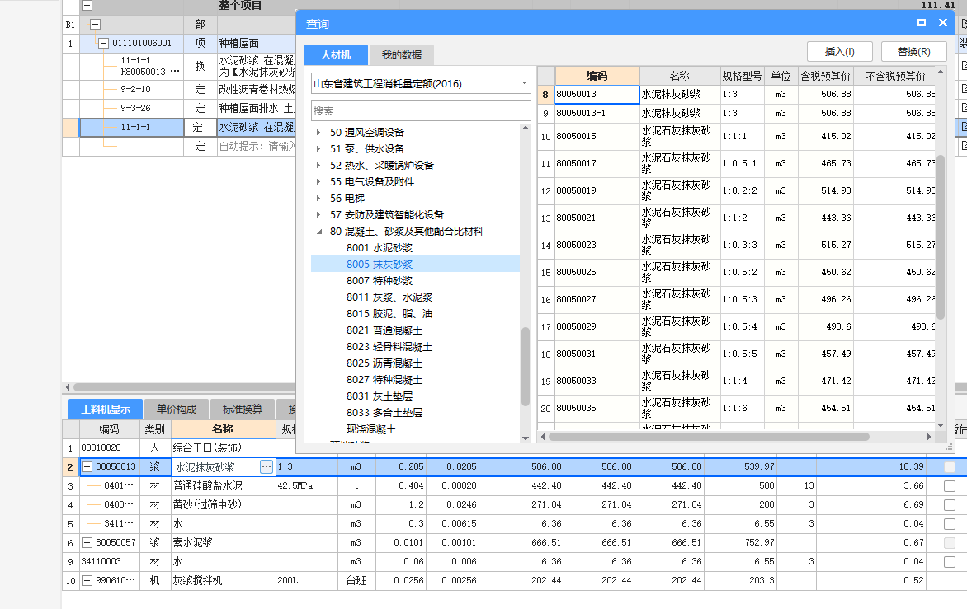Collapse the 80 混凝土、砂浆及其他配合比材料 node

[x=318, y=232]
